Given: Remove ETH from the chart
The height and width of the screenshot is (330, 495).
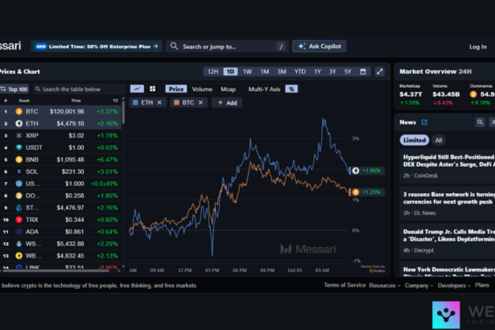Looking at the screenshot, I should tap(159, 103).
